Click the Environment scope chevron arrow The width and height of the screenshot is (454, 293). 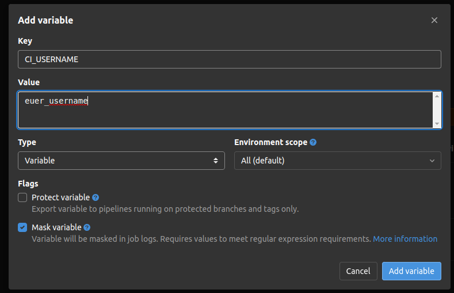point(432,161)
